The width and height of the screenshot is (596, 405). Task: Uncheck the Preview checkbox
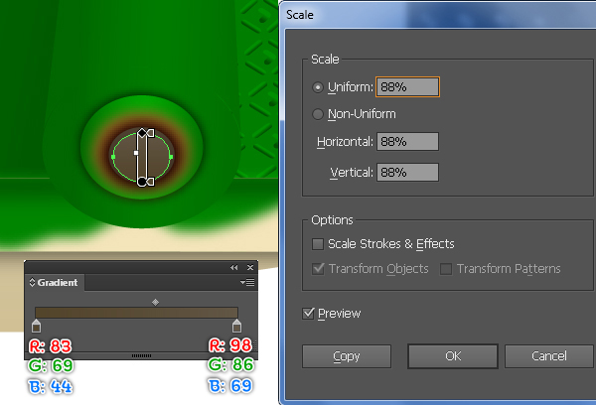tap(308, 314)
